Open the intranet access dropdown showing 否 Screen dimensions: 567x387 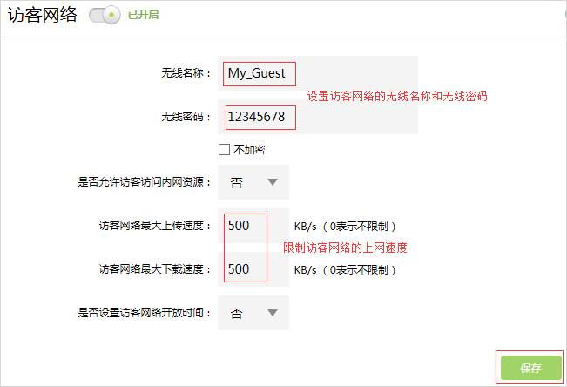pyautogui.click(x=253, y=182)
